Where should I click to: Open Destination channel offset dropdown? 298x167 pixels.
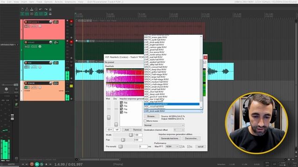179,130
